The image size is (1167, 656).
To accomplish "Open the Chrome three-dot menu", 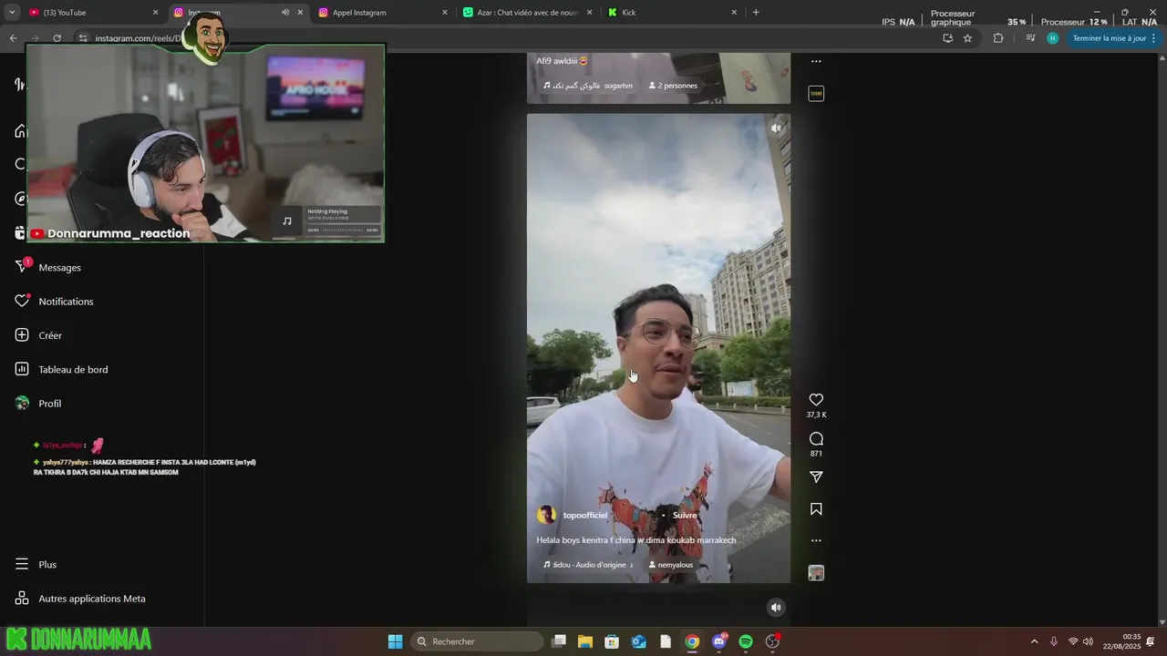I will coord(1154,38).
